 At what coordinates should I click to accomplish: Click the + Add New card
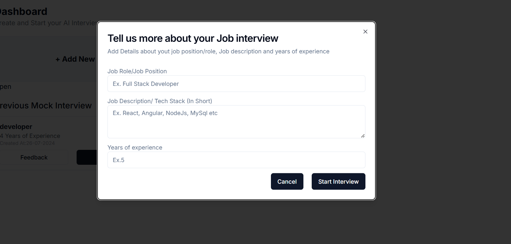click(75, 59)
